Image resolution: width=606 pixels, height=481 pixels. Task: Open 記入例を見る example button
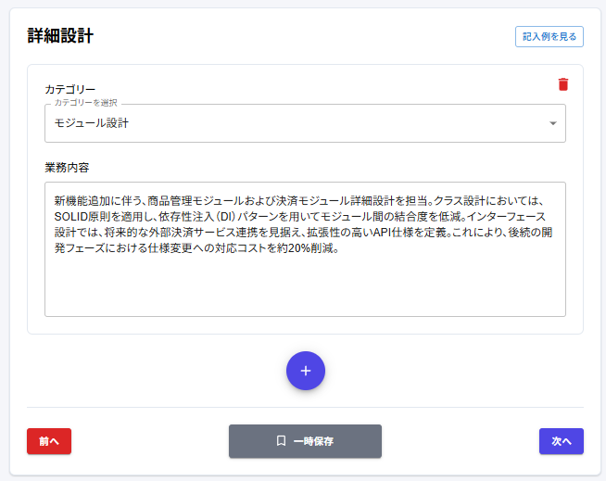[549, 37]
